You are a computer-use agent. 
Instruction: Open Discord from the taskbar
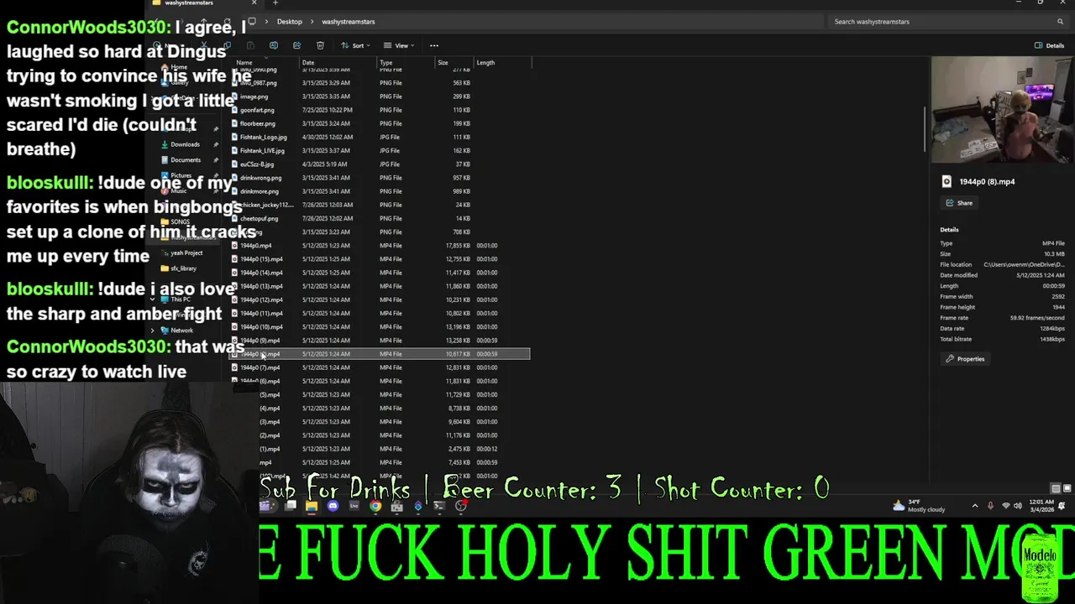[333, 506]
